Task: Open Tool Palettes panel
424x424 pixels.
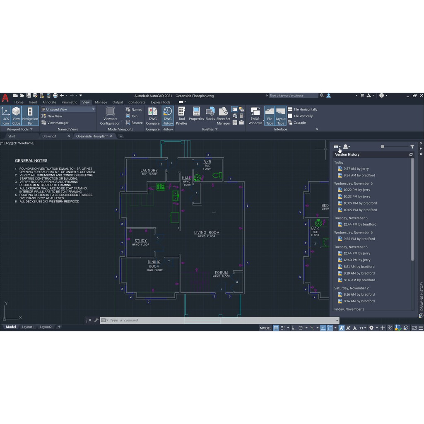Action: point(181,116)
